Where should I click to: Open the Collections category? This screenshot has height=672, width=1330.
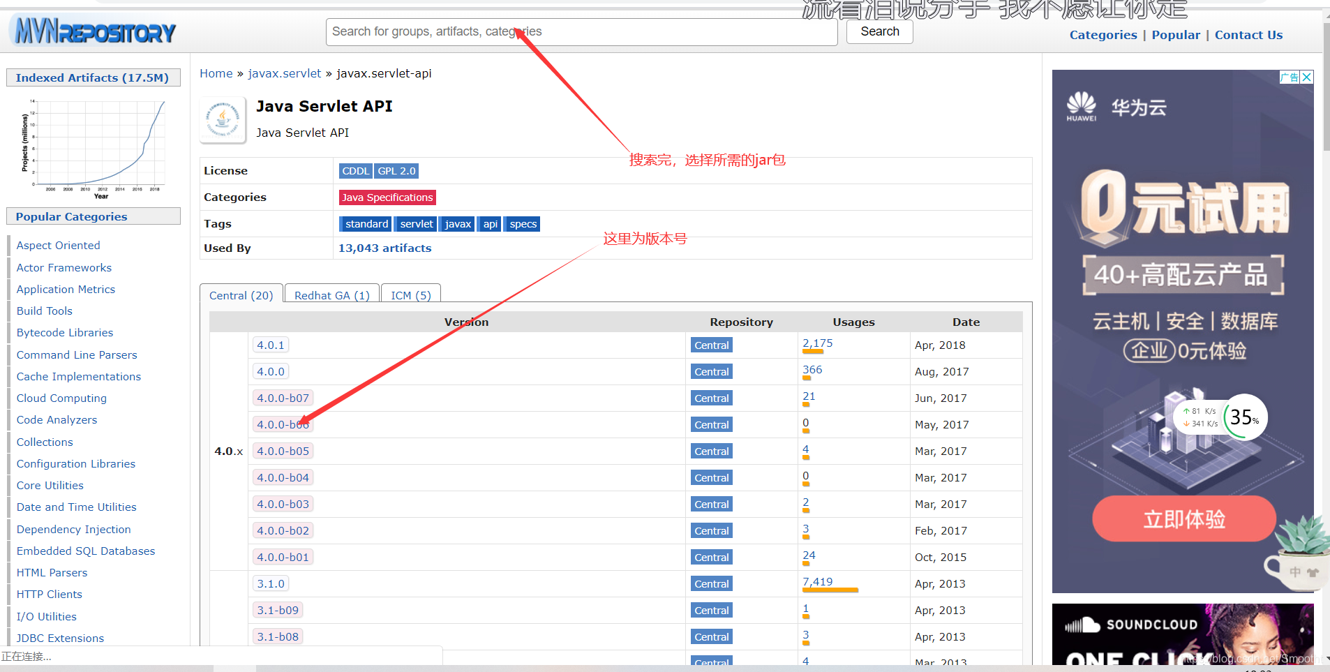point(45,442)
